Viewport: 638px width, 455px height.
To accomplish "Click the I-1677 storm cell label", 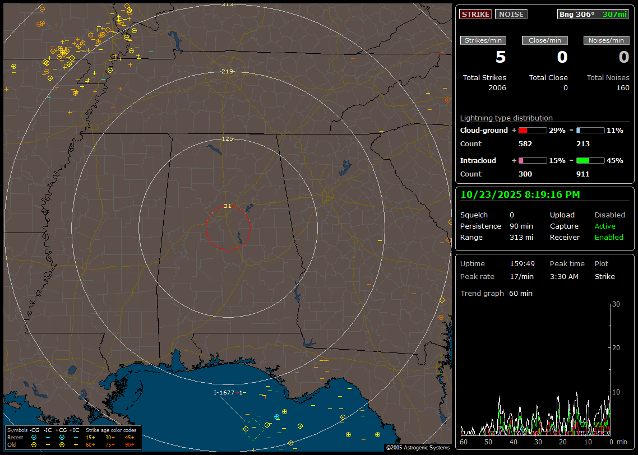I will [224, 392].
